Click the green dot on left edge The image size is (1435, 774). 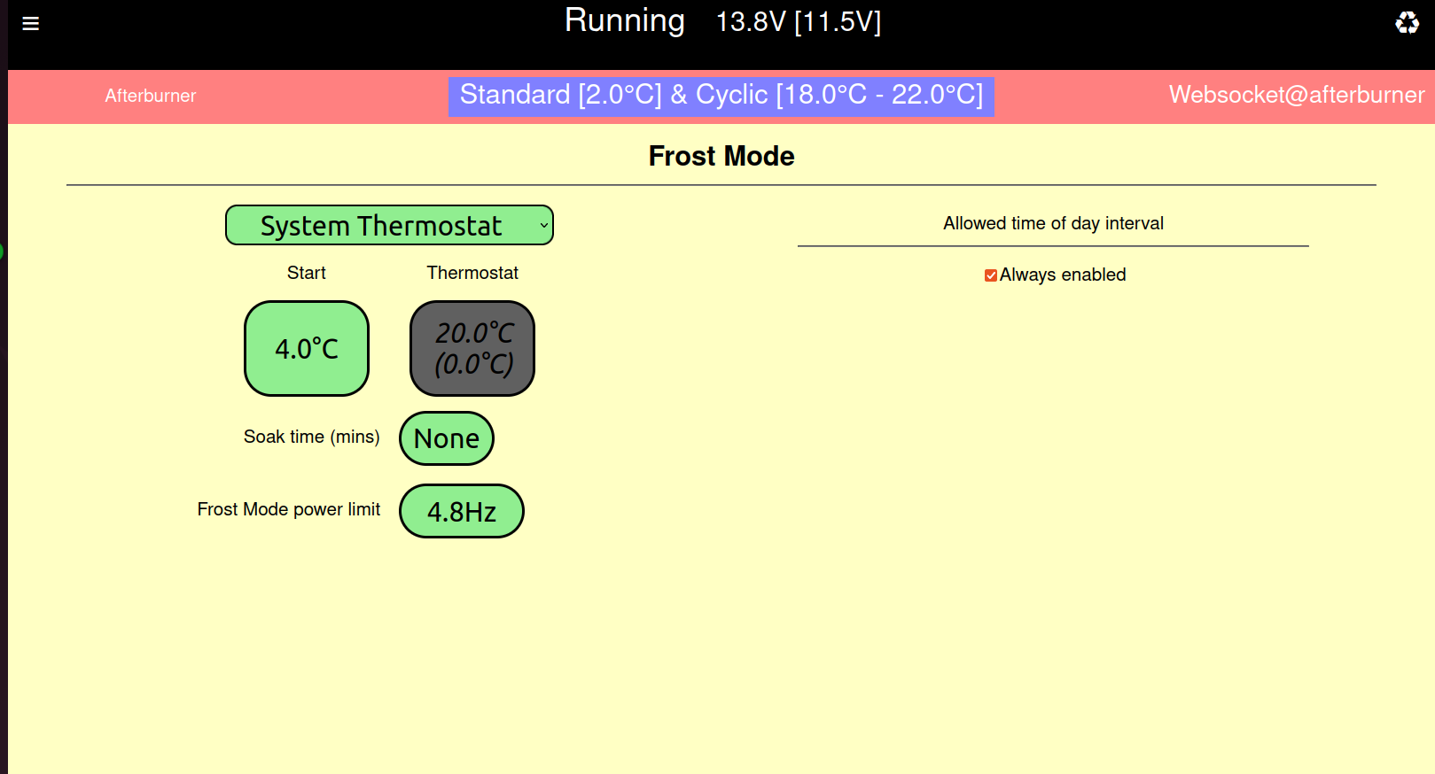pyautogui.click(x=2, y=252)
